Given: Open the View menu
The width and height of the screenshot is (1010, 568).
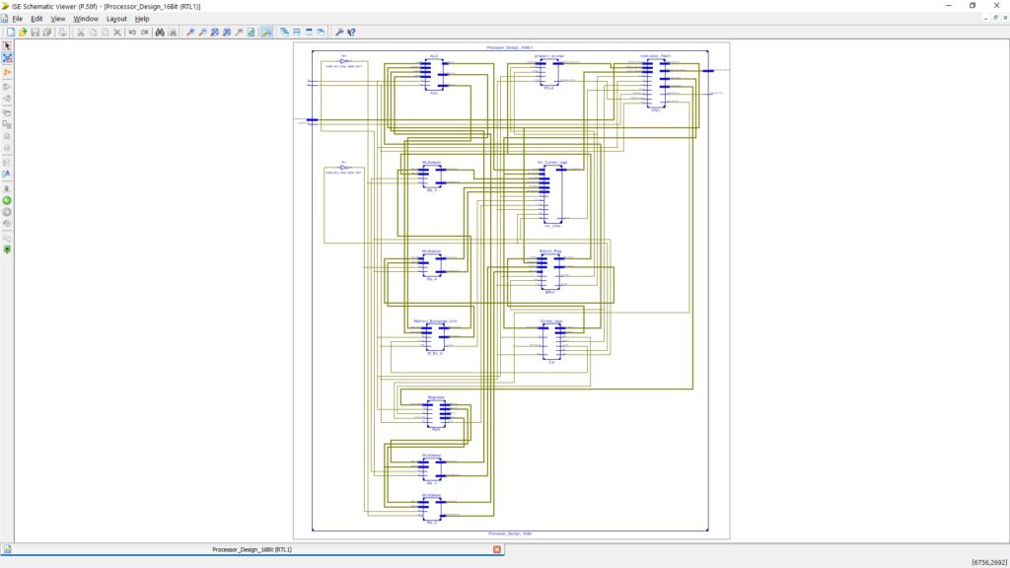Looking at the screenshot, I should coord(58,19).
